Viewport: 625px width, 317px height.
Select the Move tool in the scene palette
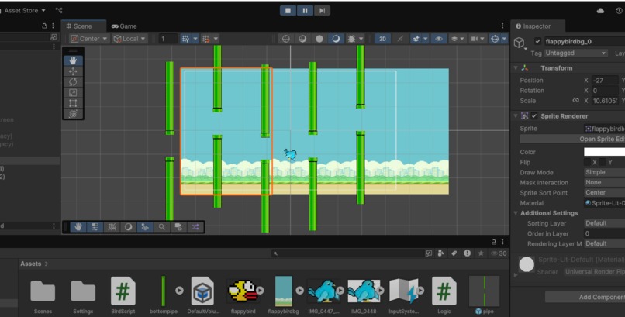73,71
